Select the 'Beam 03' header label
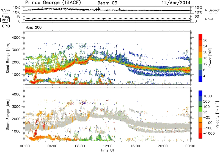The image size is (220, 152). click(x=107, y=3)
